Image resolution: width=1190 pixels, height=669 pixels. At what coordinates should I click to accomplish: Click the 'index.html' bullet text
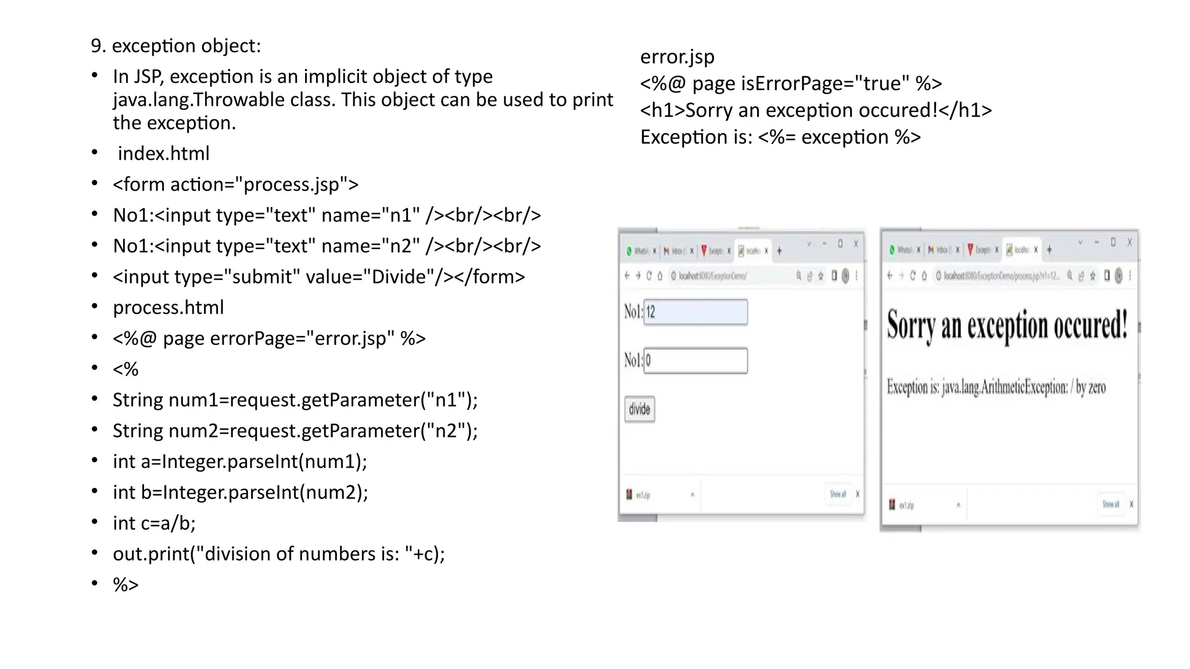(163, 153)
